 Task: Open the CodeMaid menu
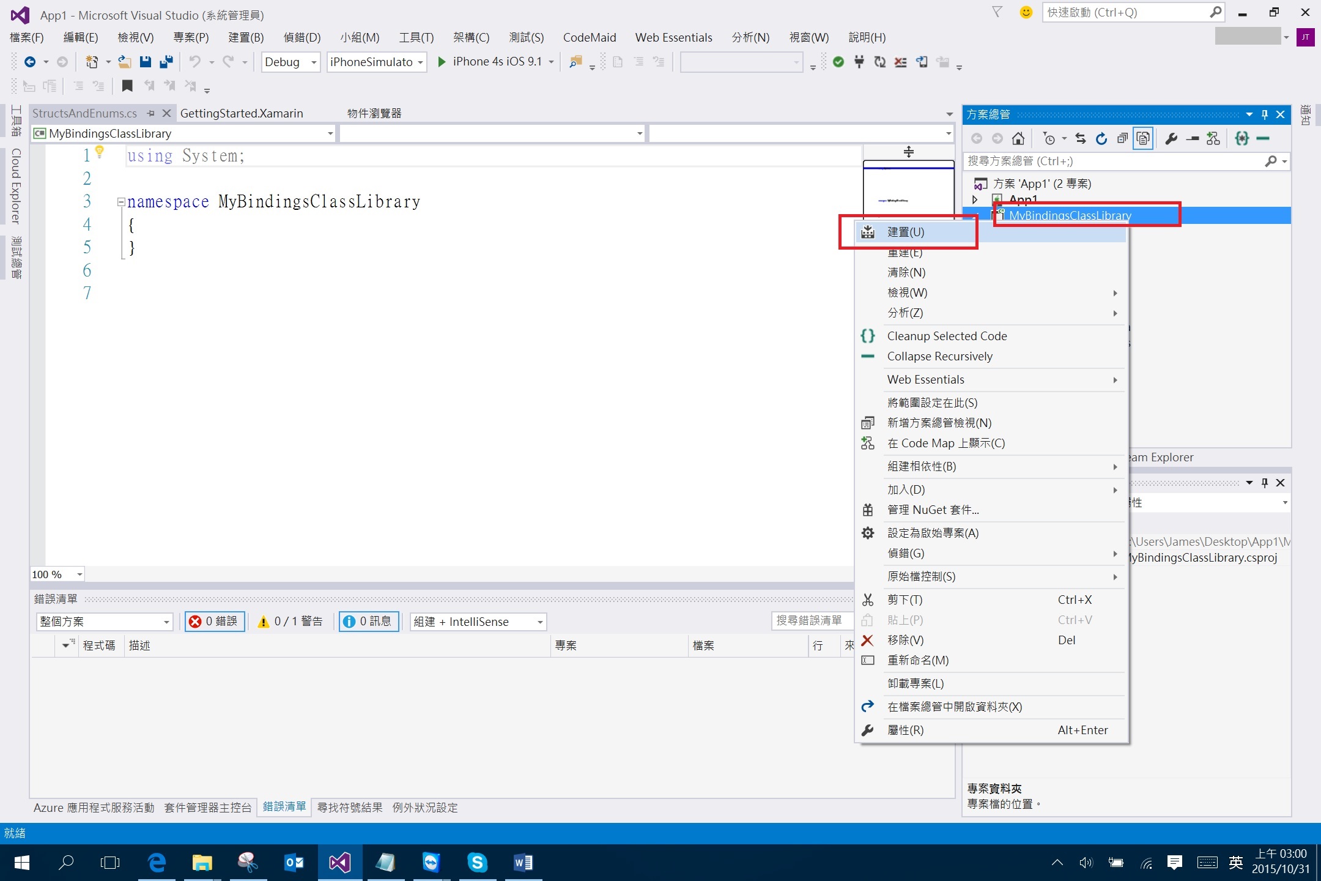point(589,37)
